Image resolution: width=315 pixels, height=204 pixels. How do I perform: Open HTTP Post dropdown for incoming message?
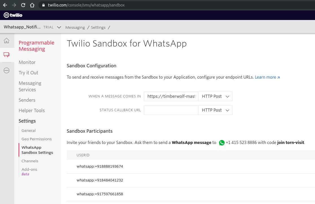pos(215,96)
